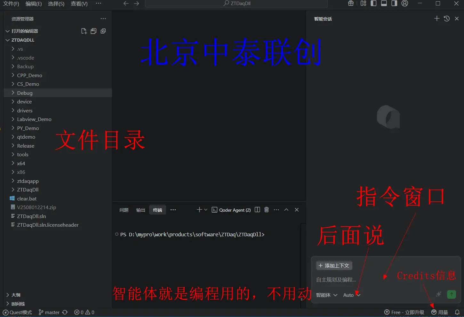This screenshot has height=317, width=464.
Task: Toggle the panel visibility icon
Action: [x=384, y=4]
